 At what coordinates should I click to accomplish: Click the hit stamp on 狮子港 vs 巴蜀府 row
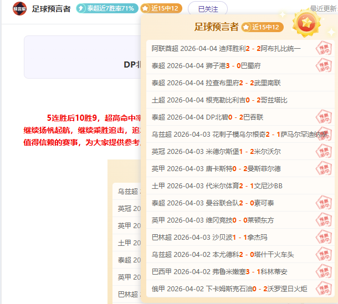324,65
